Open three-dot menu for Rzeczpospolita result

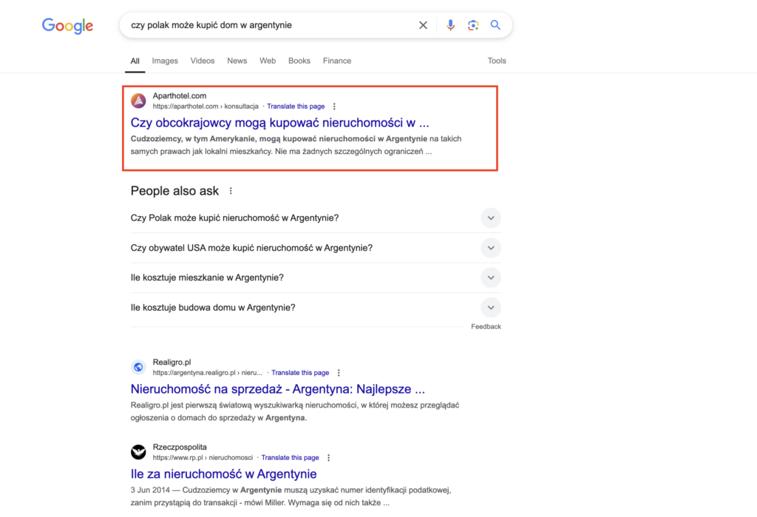pyautogui.click(x=328, y=458)
